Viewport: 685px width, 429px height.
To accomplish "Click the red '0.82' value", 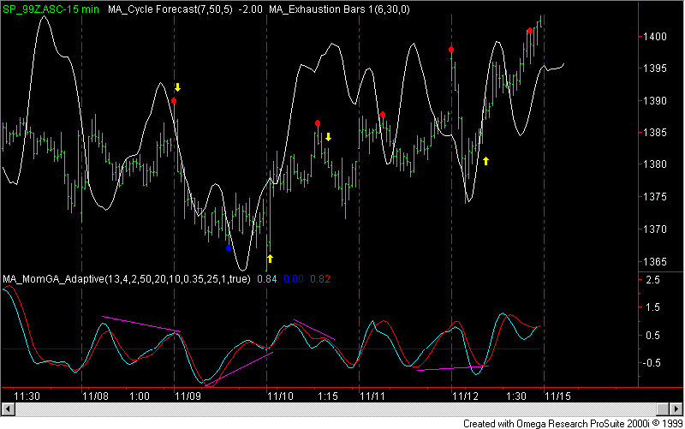I will point(320,278).
